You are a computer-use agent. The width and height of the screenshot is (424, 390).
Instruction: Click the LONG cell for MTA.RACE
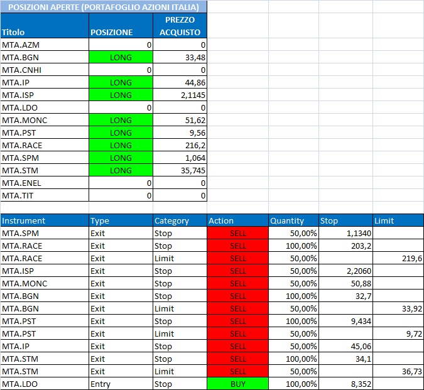click(121, 145)
